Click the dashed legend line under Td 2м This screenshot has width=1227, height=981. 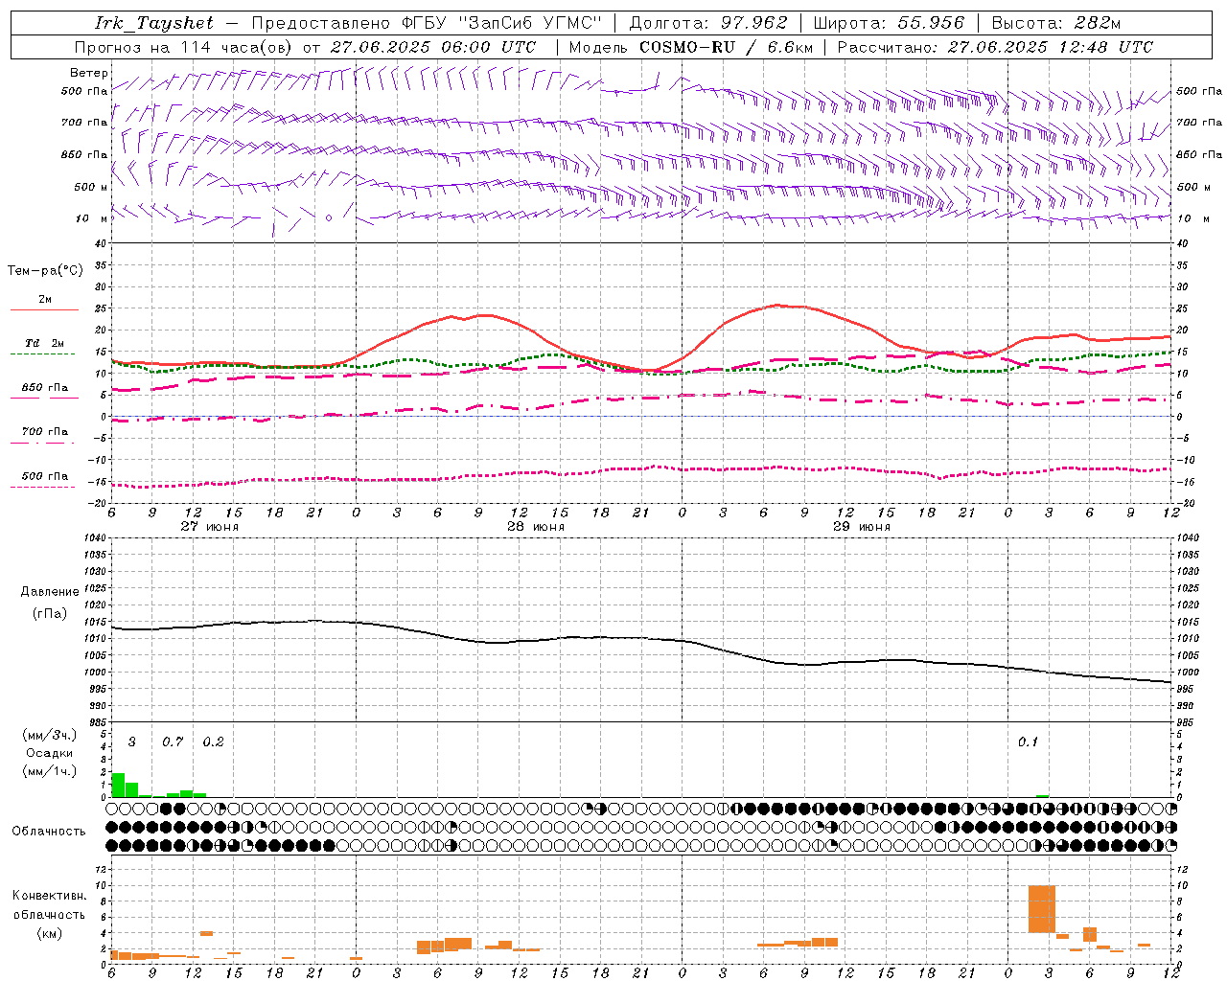[x=44, y=354]
